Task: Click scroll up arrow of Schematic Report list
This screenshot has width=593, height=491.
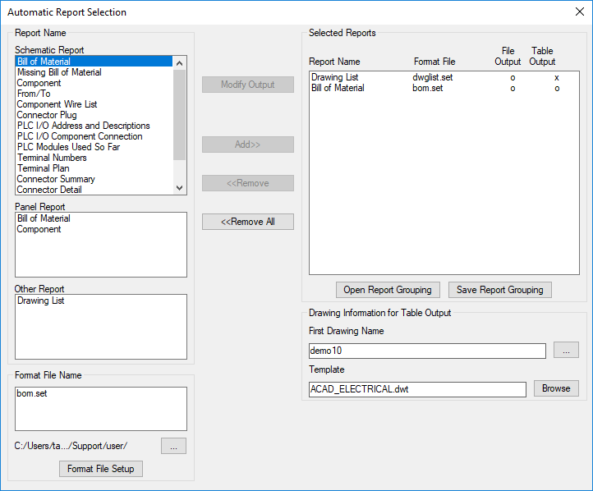Action: (180, 63)
